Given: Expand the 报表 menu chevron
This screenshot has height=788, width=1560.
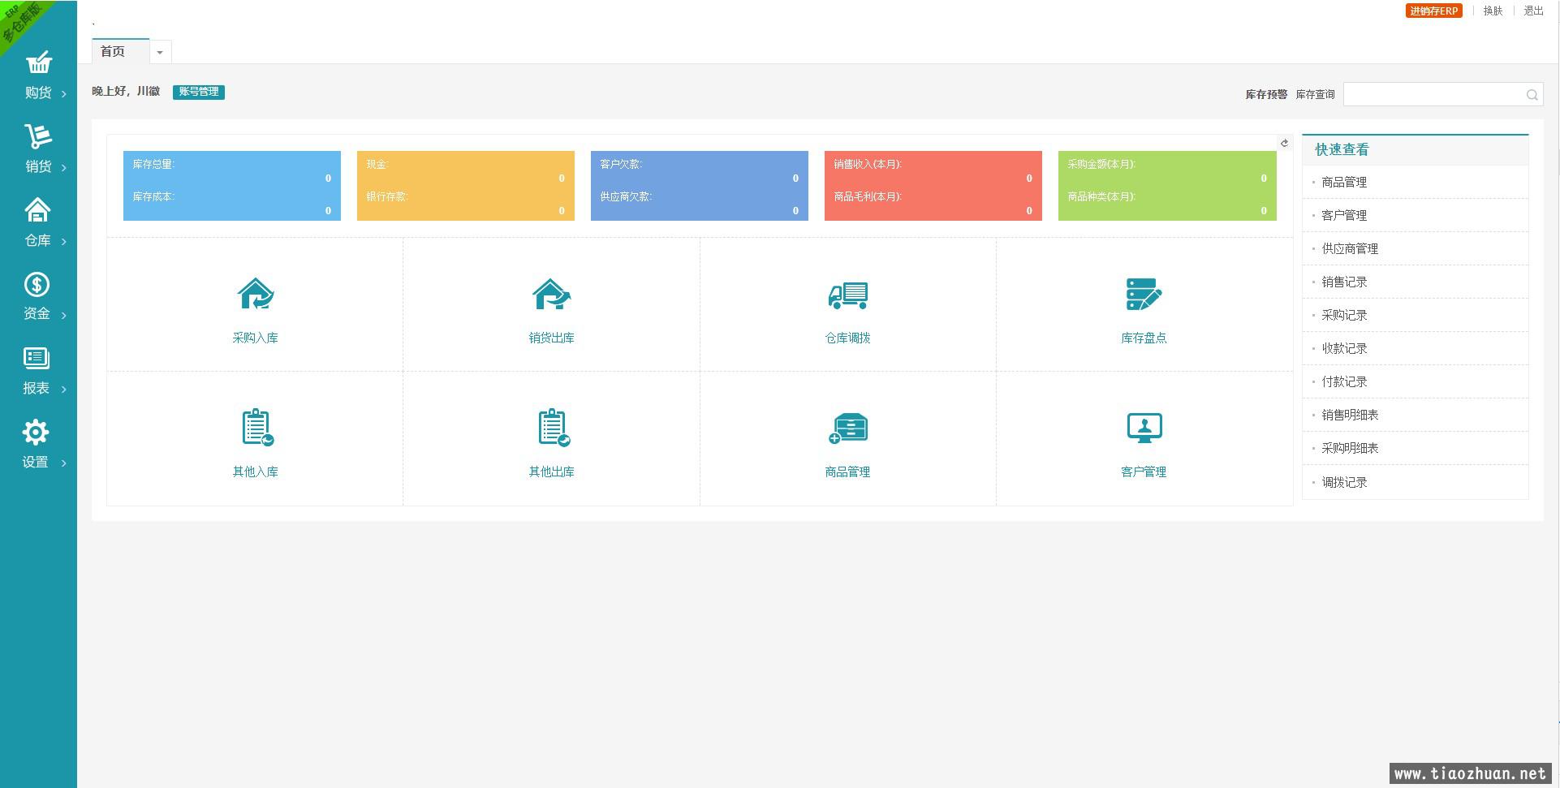Looking at the screenshot, I should coord(64,390).
